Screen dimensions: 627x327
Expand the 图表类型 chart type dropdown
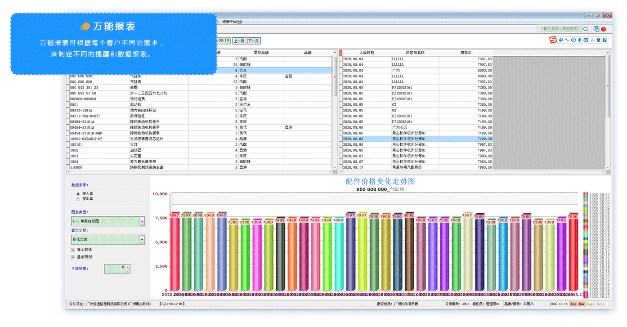coord(142,221)
